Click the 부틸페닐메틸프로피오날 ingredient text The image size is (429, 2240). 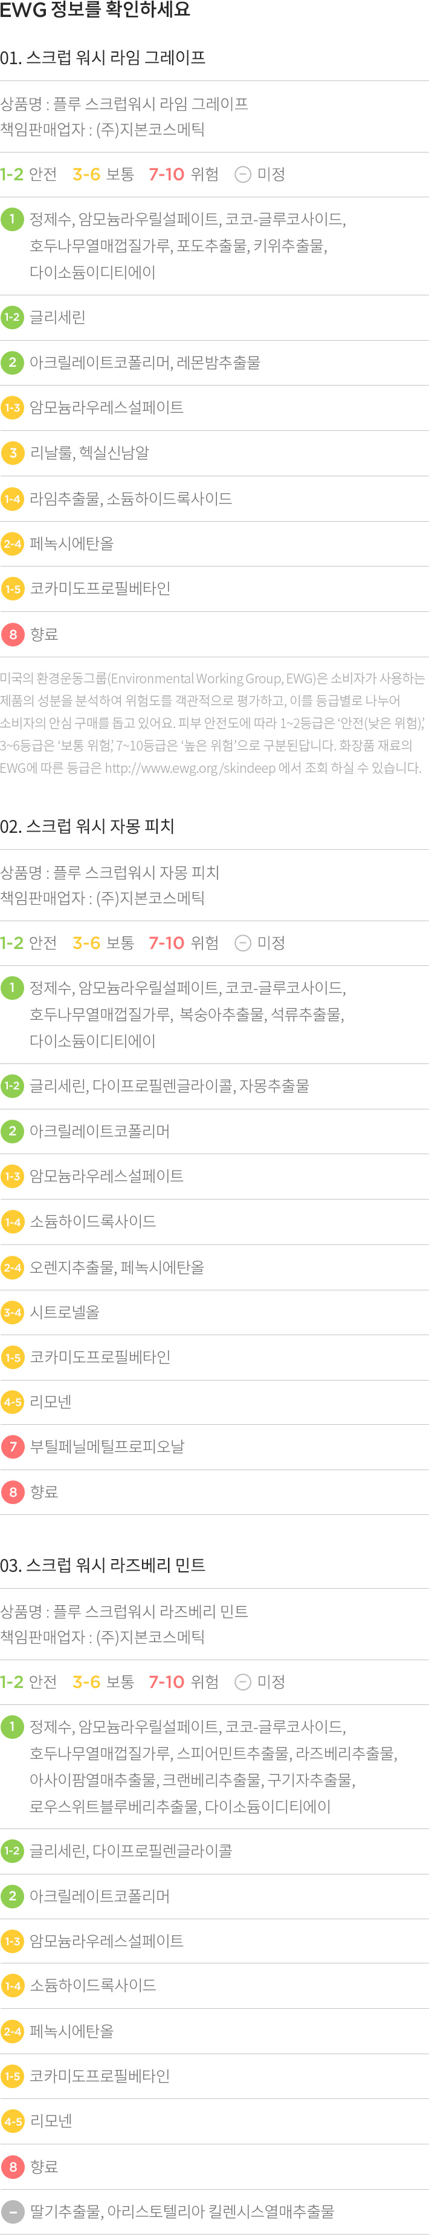pos(107,1446)
